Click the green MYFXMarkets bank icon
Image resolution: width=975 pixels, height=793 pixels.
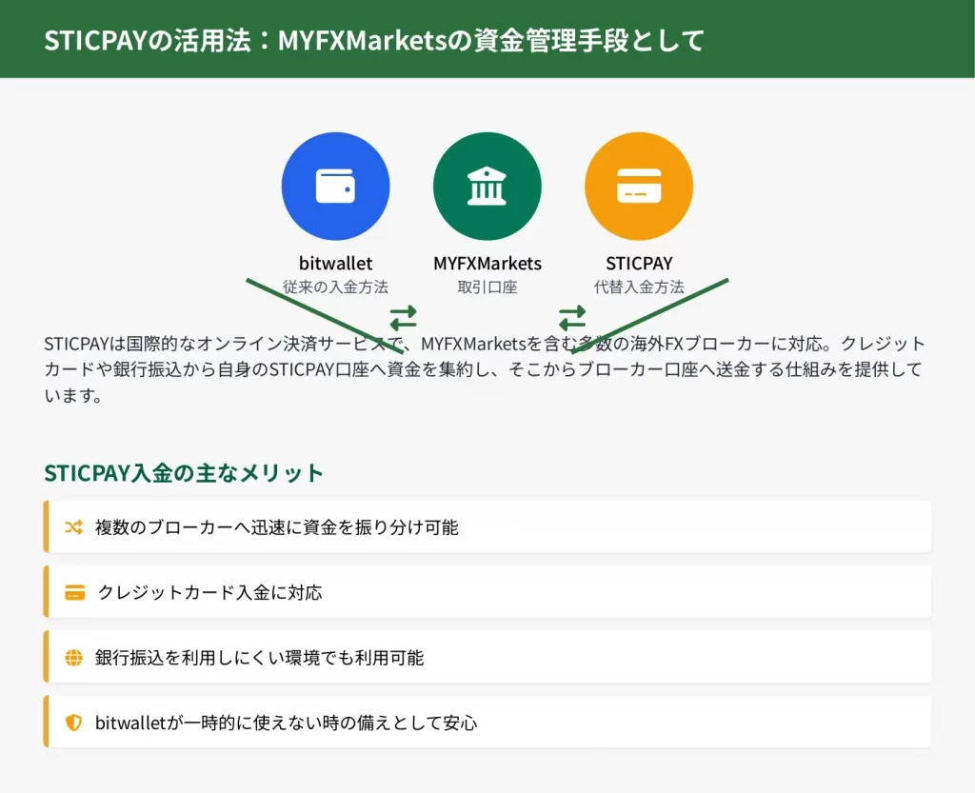coord(487,187)
